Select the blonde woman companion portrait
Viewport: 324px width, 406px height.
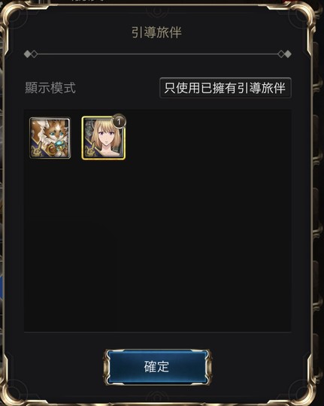(x=103, y=138)
